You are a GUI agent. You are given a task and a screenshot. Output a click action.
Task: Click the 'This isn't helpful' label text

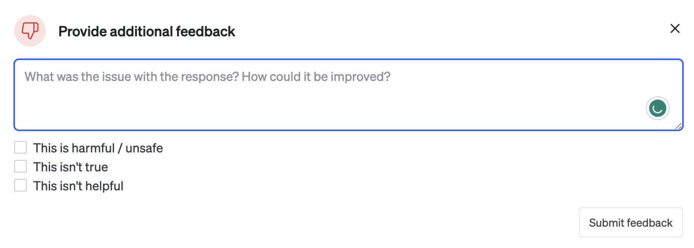(78, 186)
